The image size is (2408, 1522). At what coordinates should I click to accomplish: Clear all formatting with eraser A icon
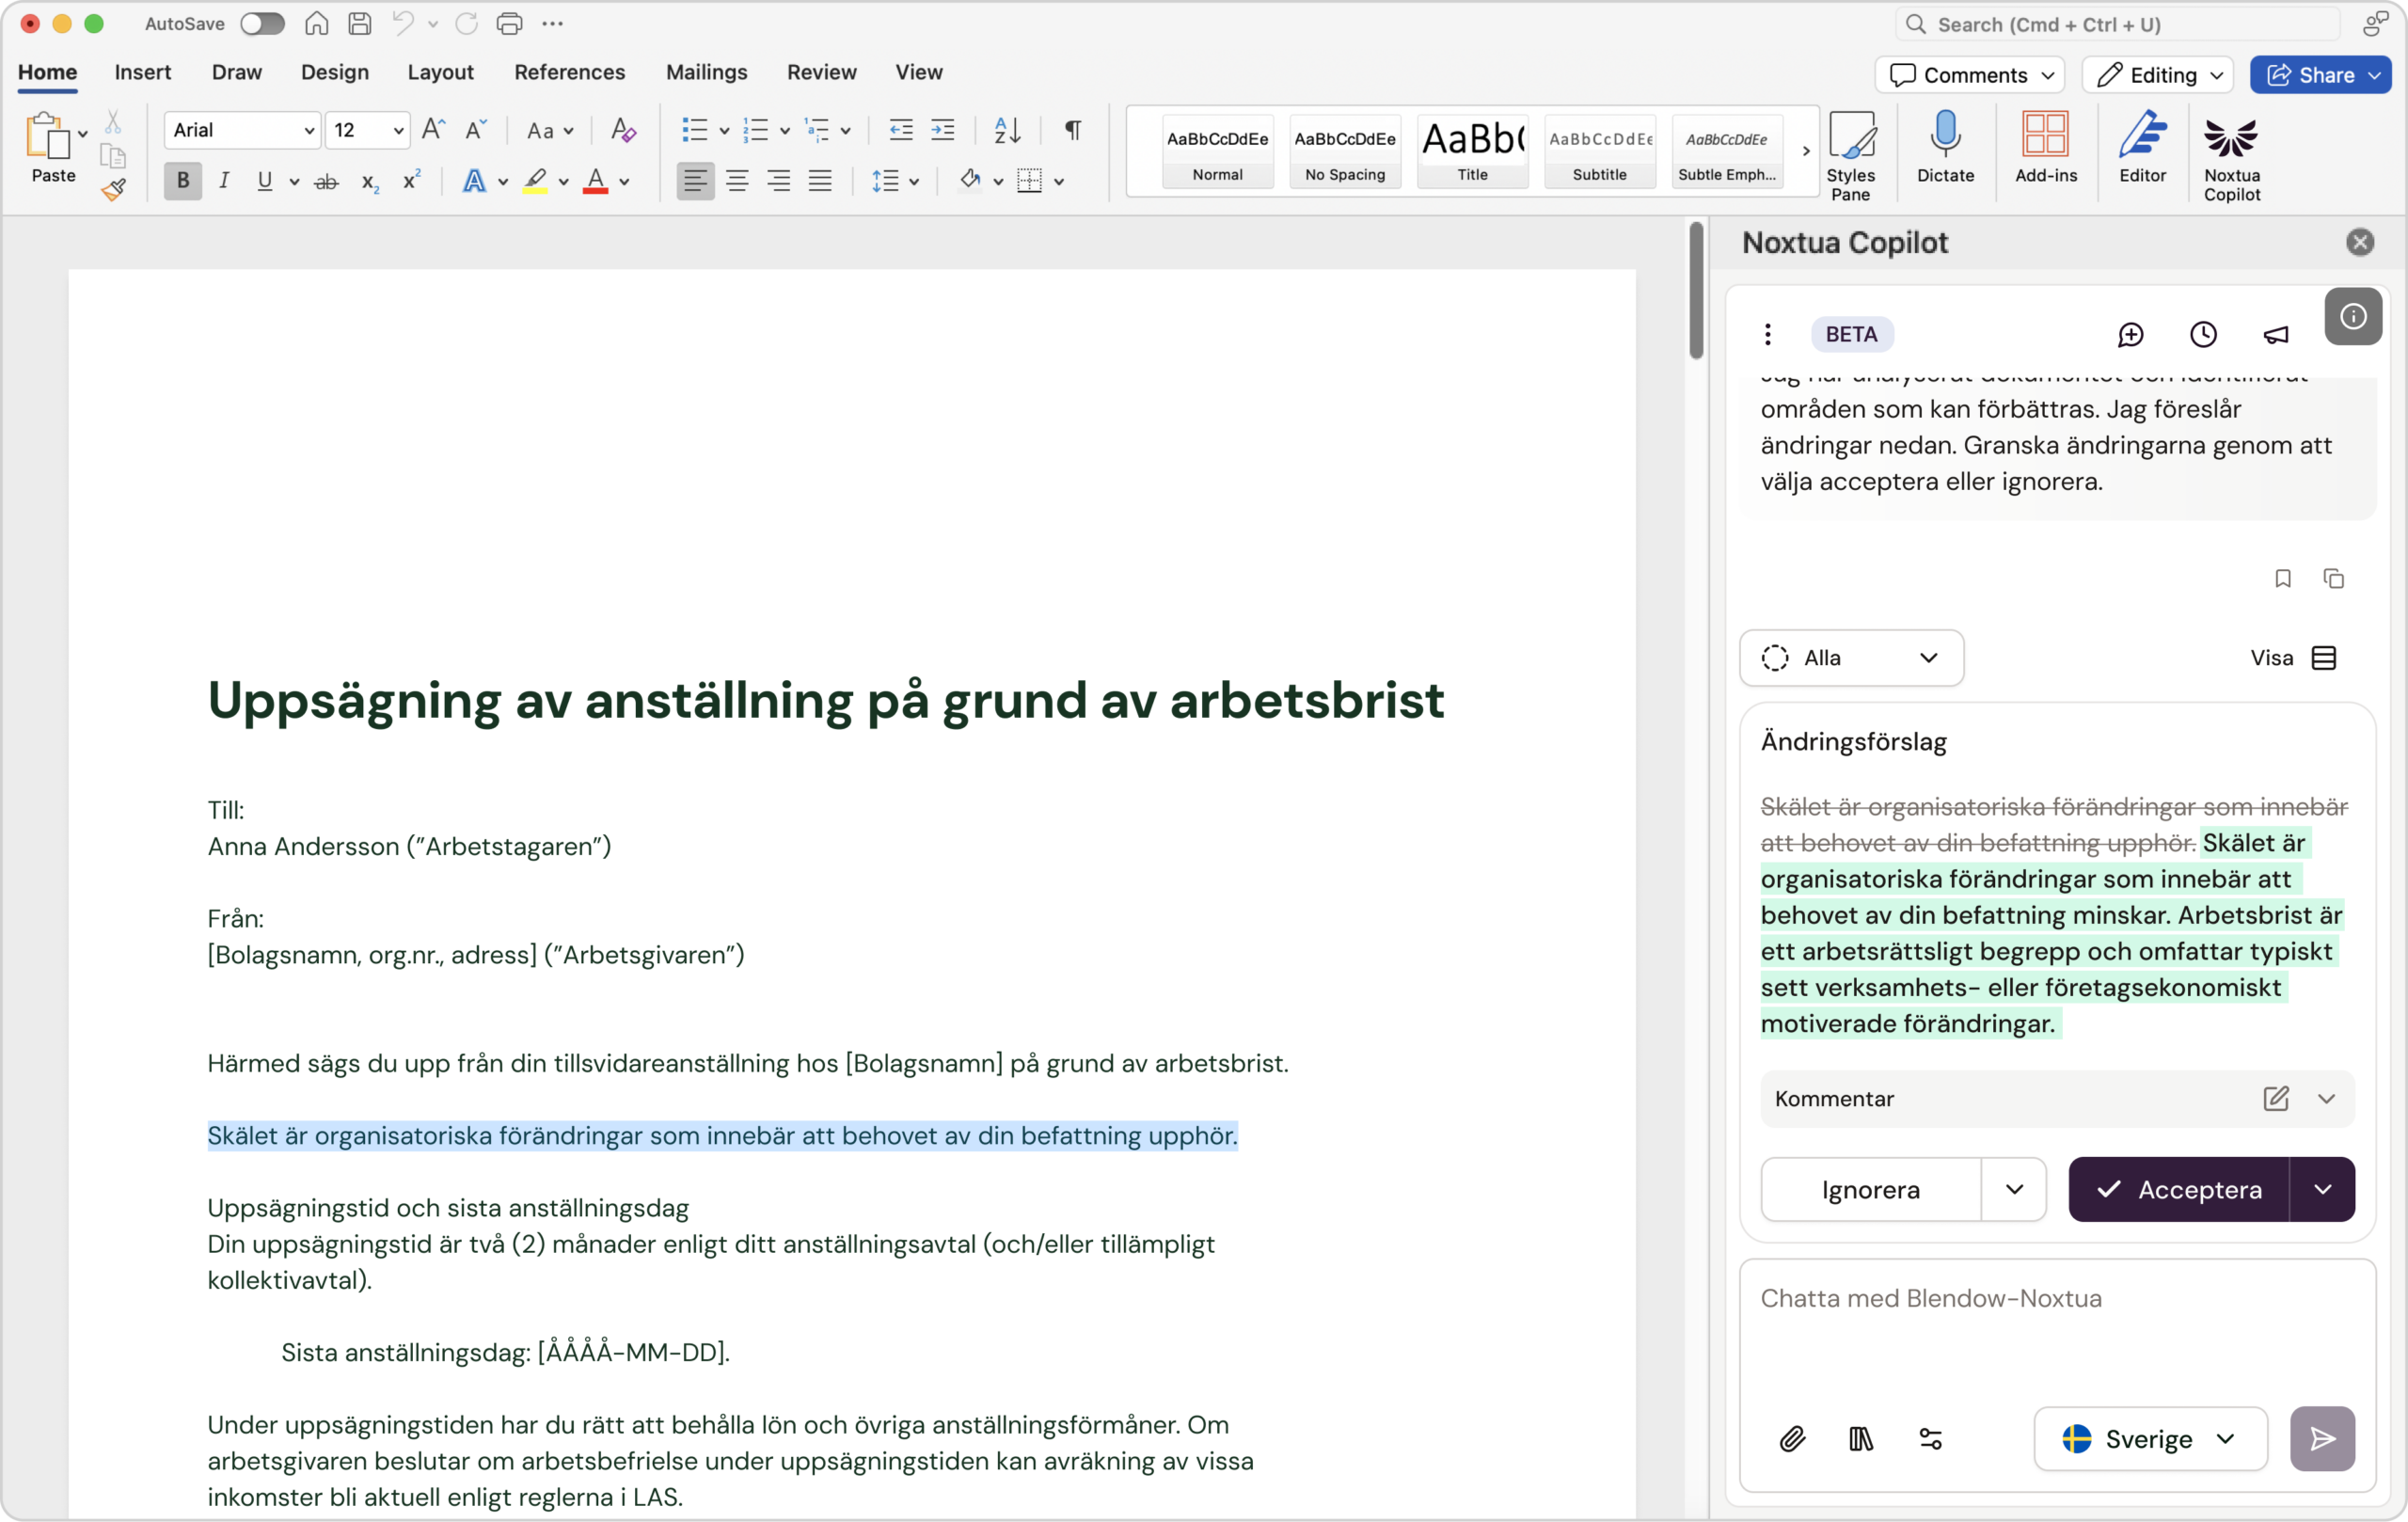click(x=623, y=129)
